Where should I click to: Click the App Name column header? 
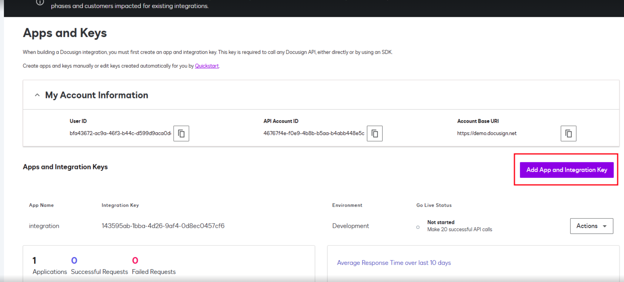click(41, 205)
